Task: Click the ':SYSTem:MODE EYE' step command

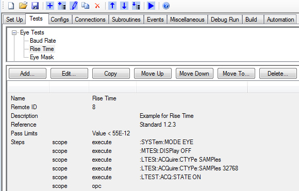Action: [x=167, y=142]
